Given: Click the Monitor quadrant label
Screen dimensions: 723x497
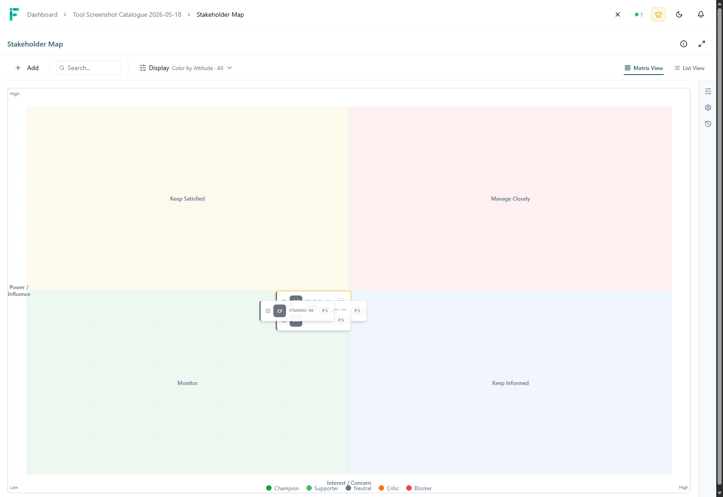Looking at the screenshot, I should pos(188,383).
